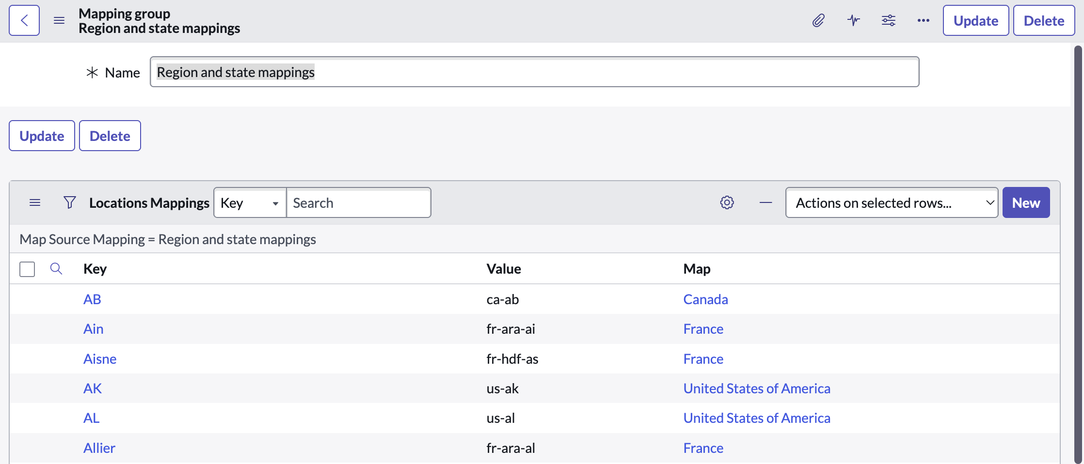Toggle the select-all rows checkbox
The image size is (1084, 464).
[27, 269]
